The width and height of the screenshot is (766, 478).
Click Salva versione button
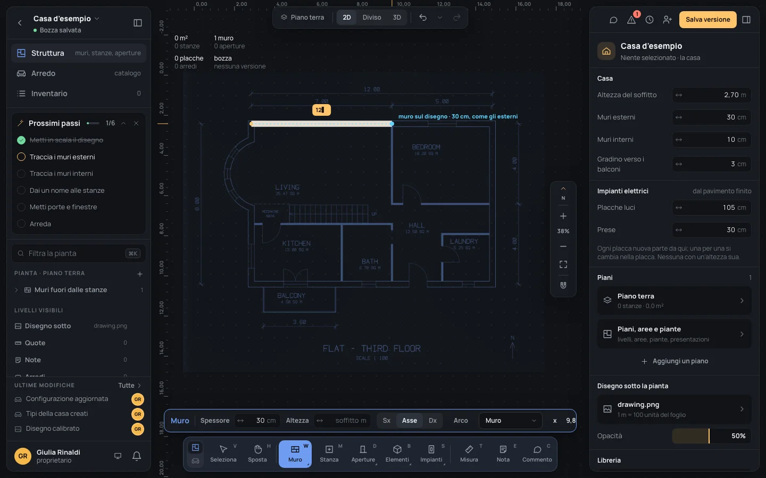click(x=707, y=20)
